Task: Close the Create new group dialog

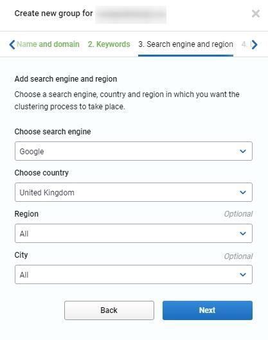Action: (x=256, y=13)
